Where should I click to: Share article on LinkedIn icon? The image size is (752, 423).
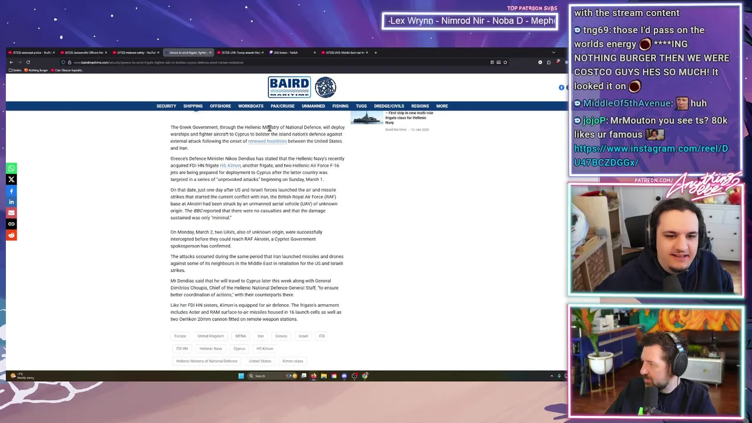(x=11, y=202)
